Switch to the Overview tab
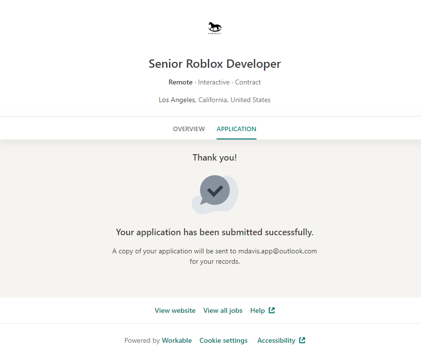Image resolution: width=421 pixels, height=357 pixels. click(189, 129)
